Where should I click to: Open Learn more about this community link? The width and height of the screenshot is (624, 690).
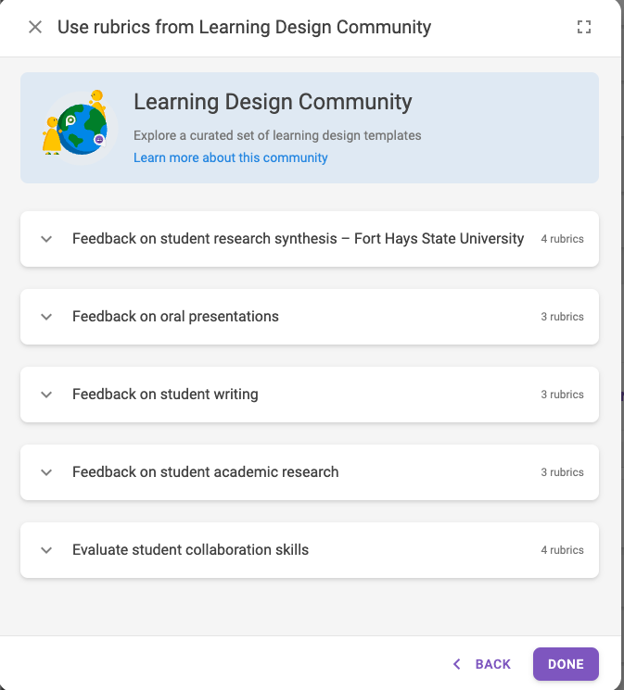click(231, 157)
